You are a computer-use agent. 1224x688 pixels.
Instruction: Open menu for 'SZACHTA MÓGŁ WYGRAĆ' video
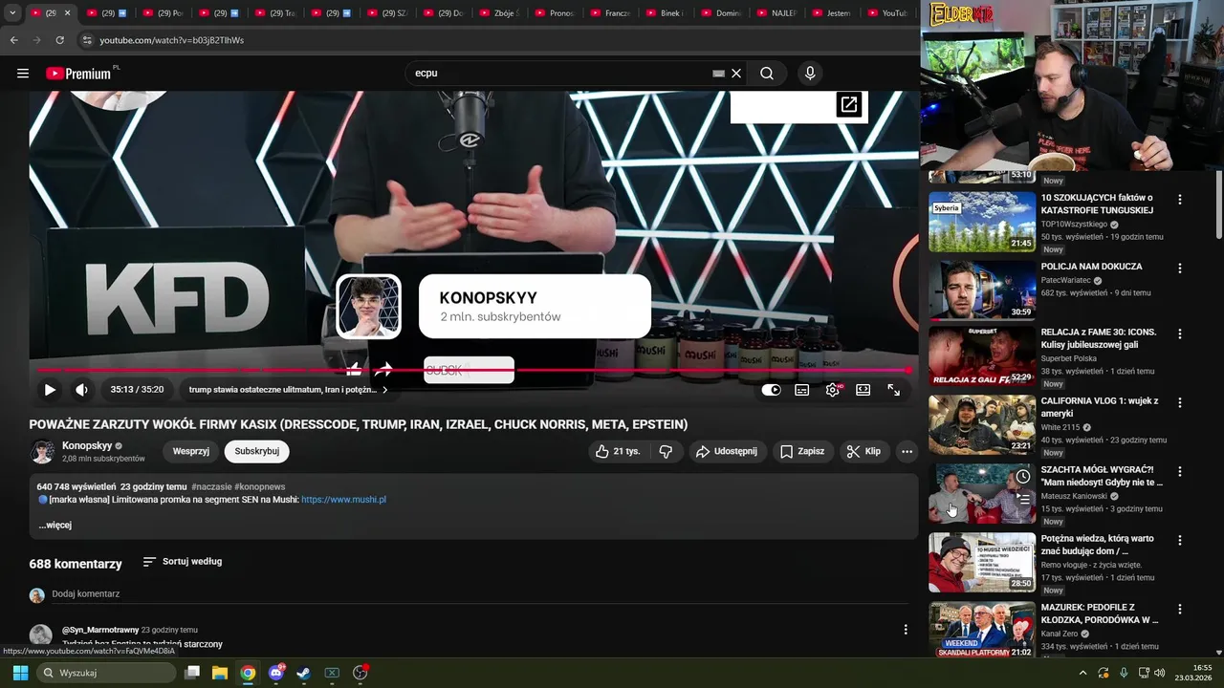coord(1180,471)
